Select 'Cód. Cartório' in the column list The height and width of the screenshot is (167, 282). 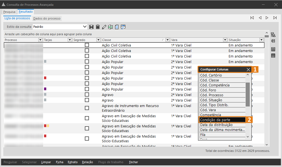click(x=223, y=75)
